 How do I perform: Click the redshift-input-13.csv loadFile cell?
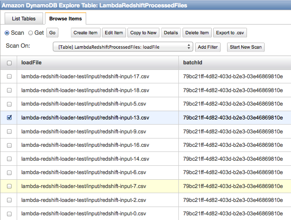coord(98,118)
